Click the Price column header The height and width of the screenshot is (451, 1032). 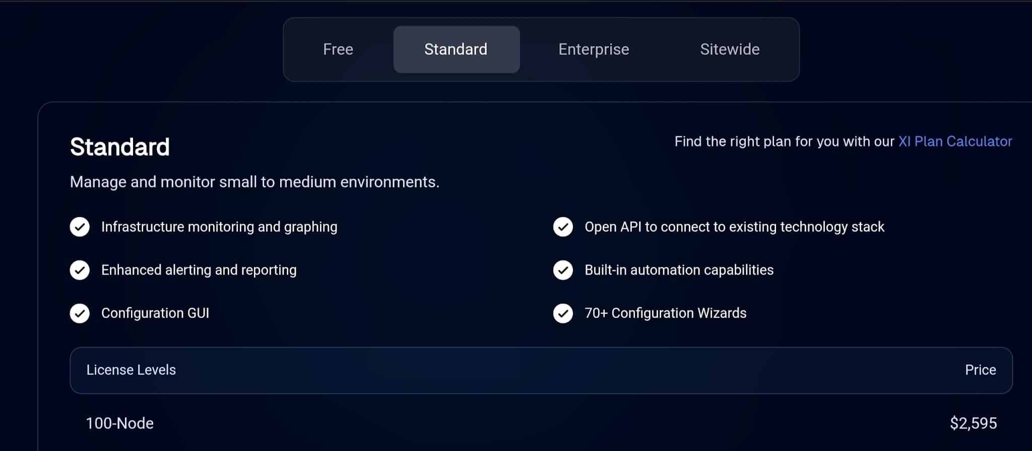click(980, 370)
